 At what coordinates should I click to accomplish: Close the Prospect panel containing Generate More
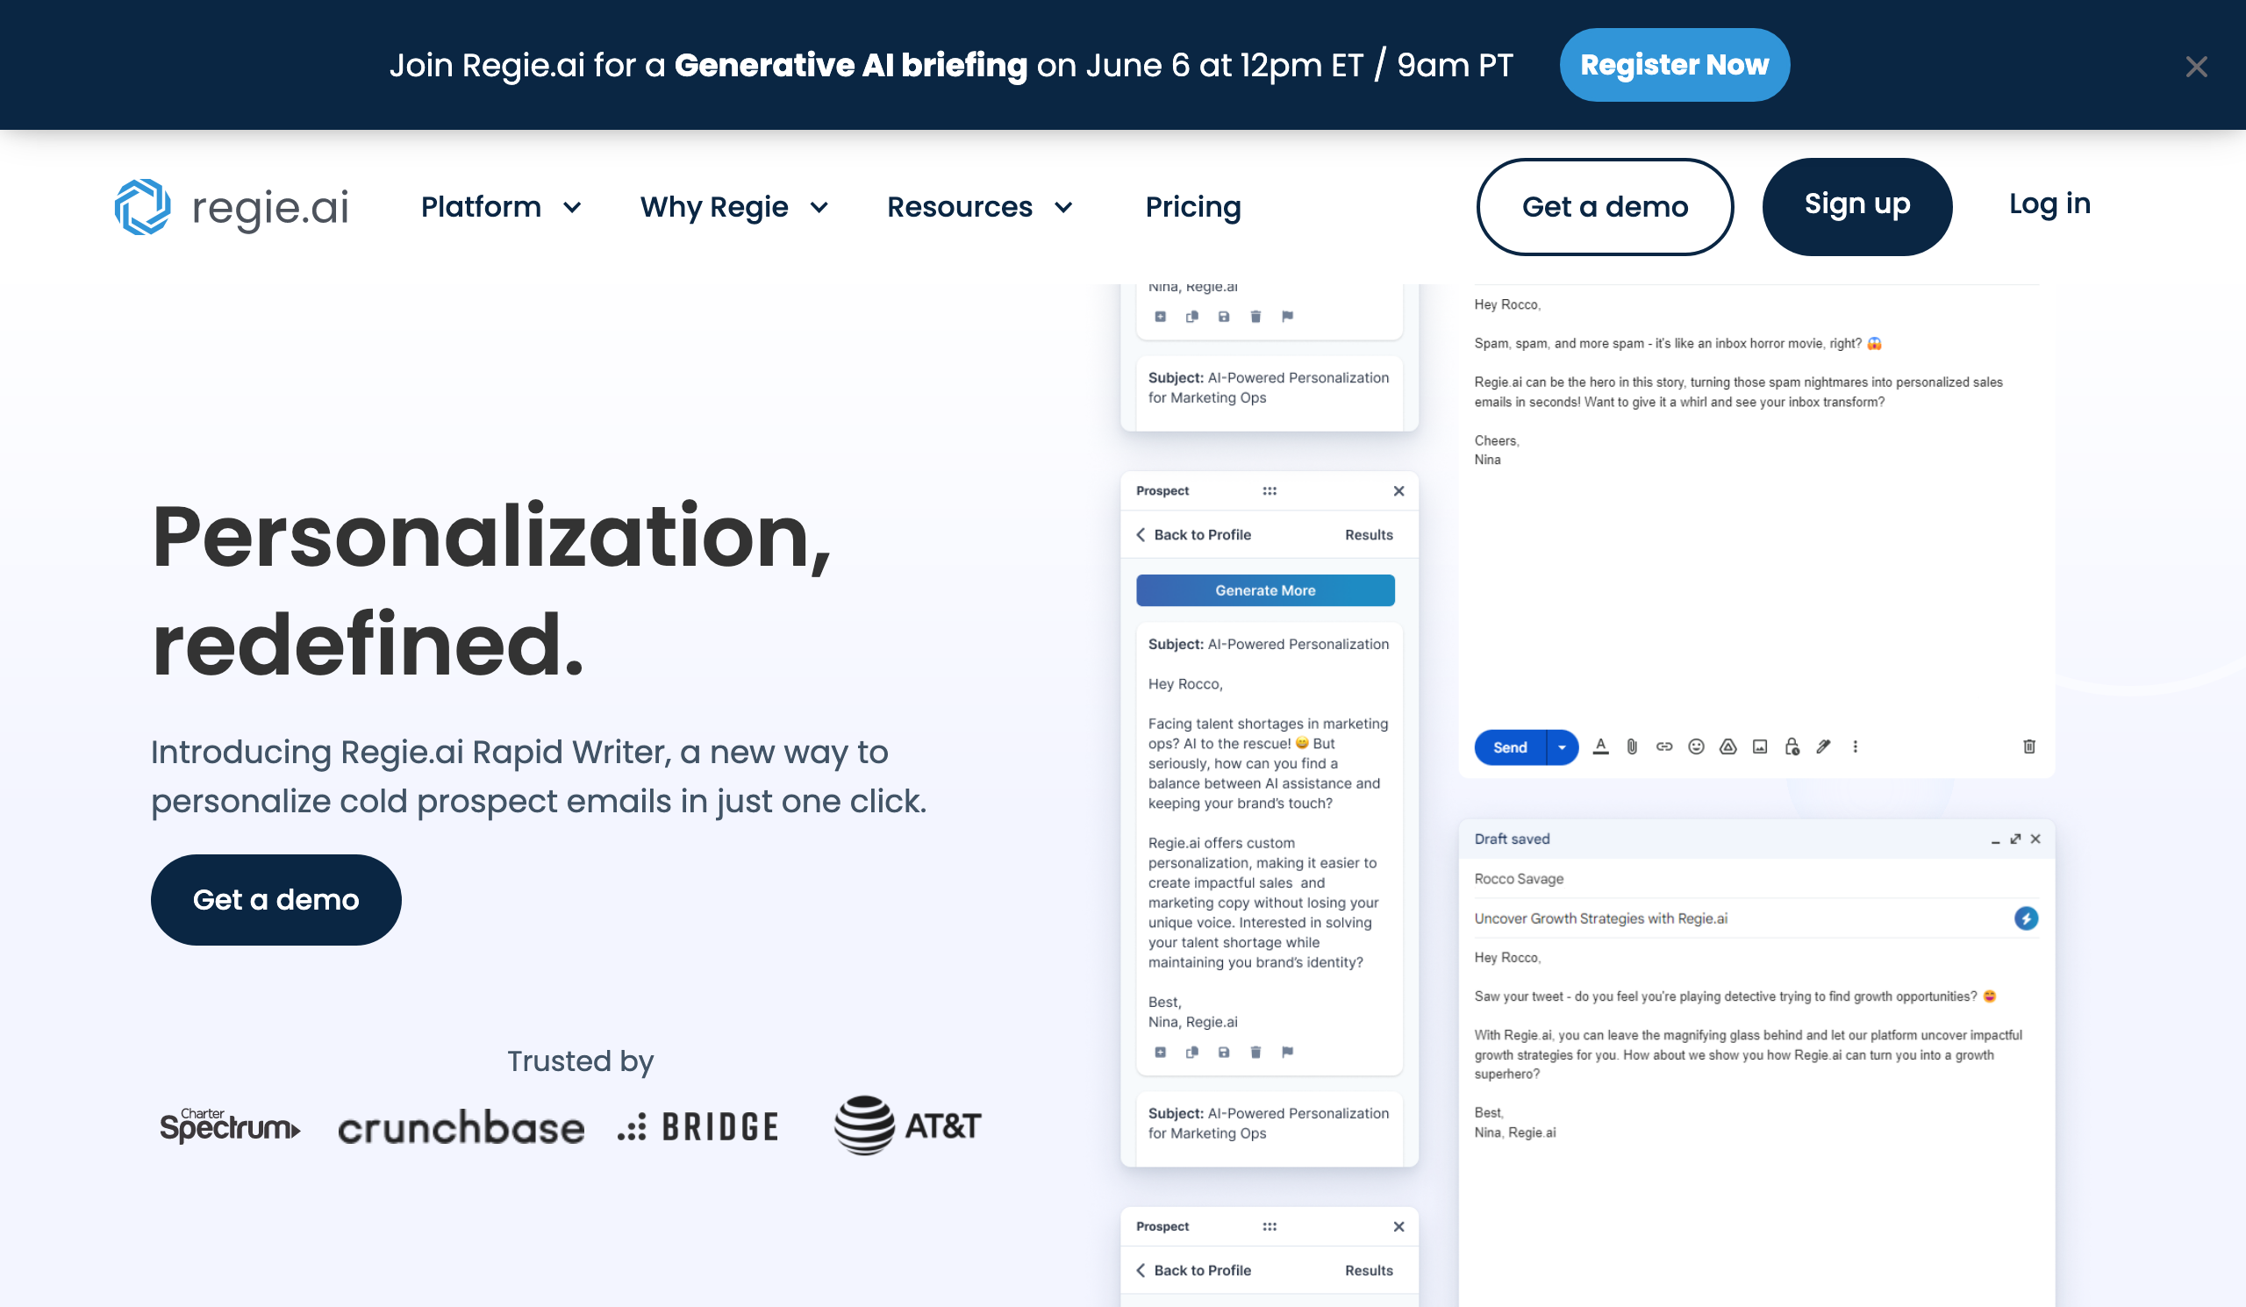click(x=1398, y=491)
